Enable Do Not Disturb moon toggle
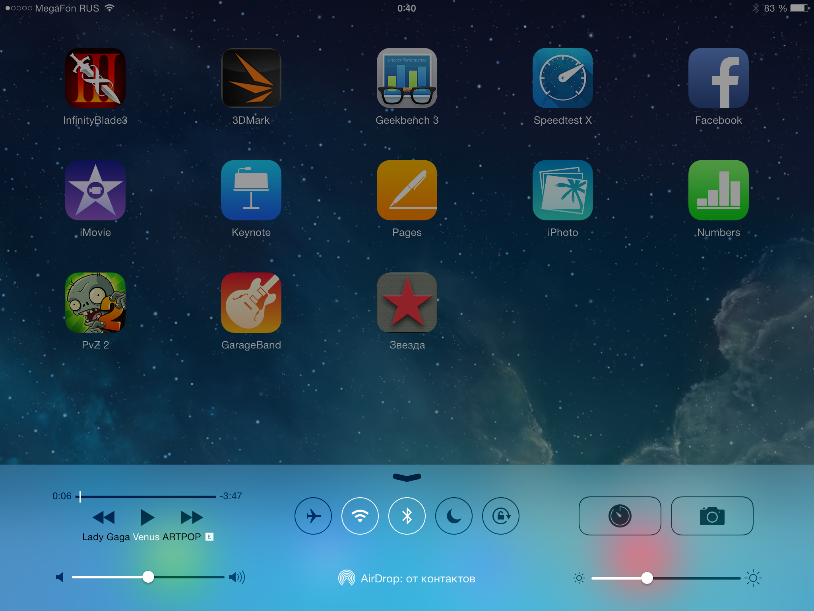The height and width of the screenshot is (611, 814). pos(454,516)
